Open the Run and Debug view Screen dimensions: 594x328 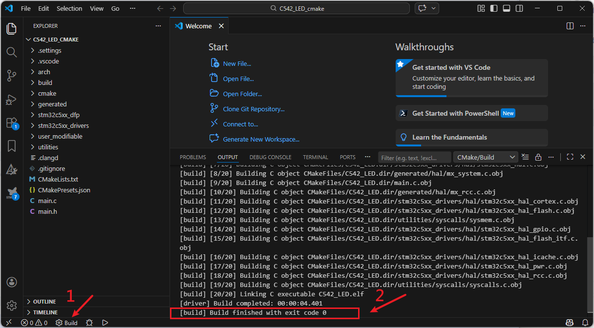click(x=11, y=100)
